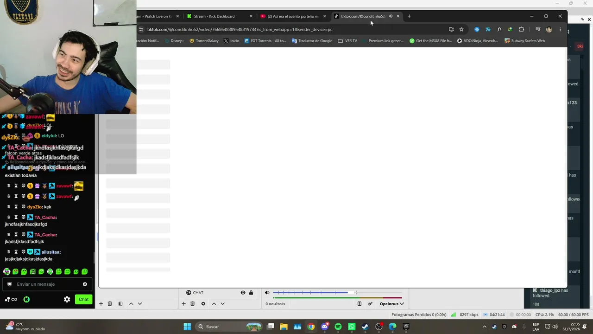Mute the audio mixer speaker icon
Viewport: 593px width, 334px height.
point(267,293)
